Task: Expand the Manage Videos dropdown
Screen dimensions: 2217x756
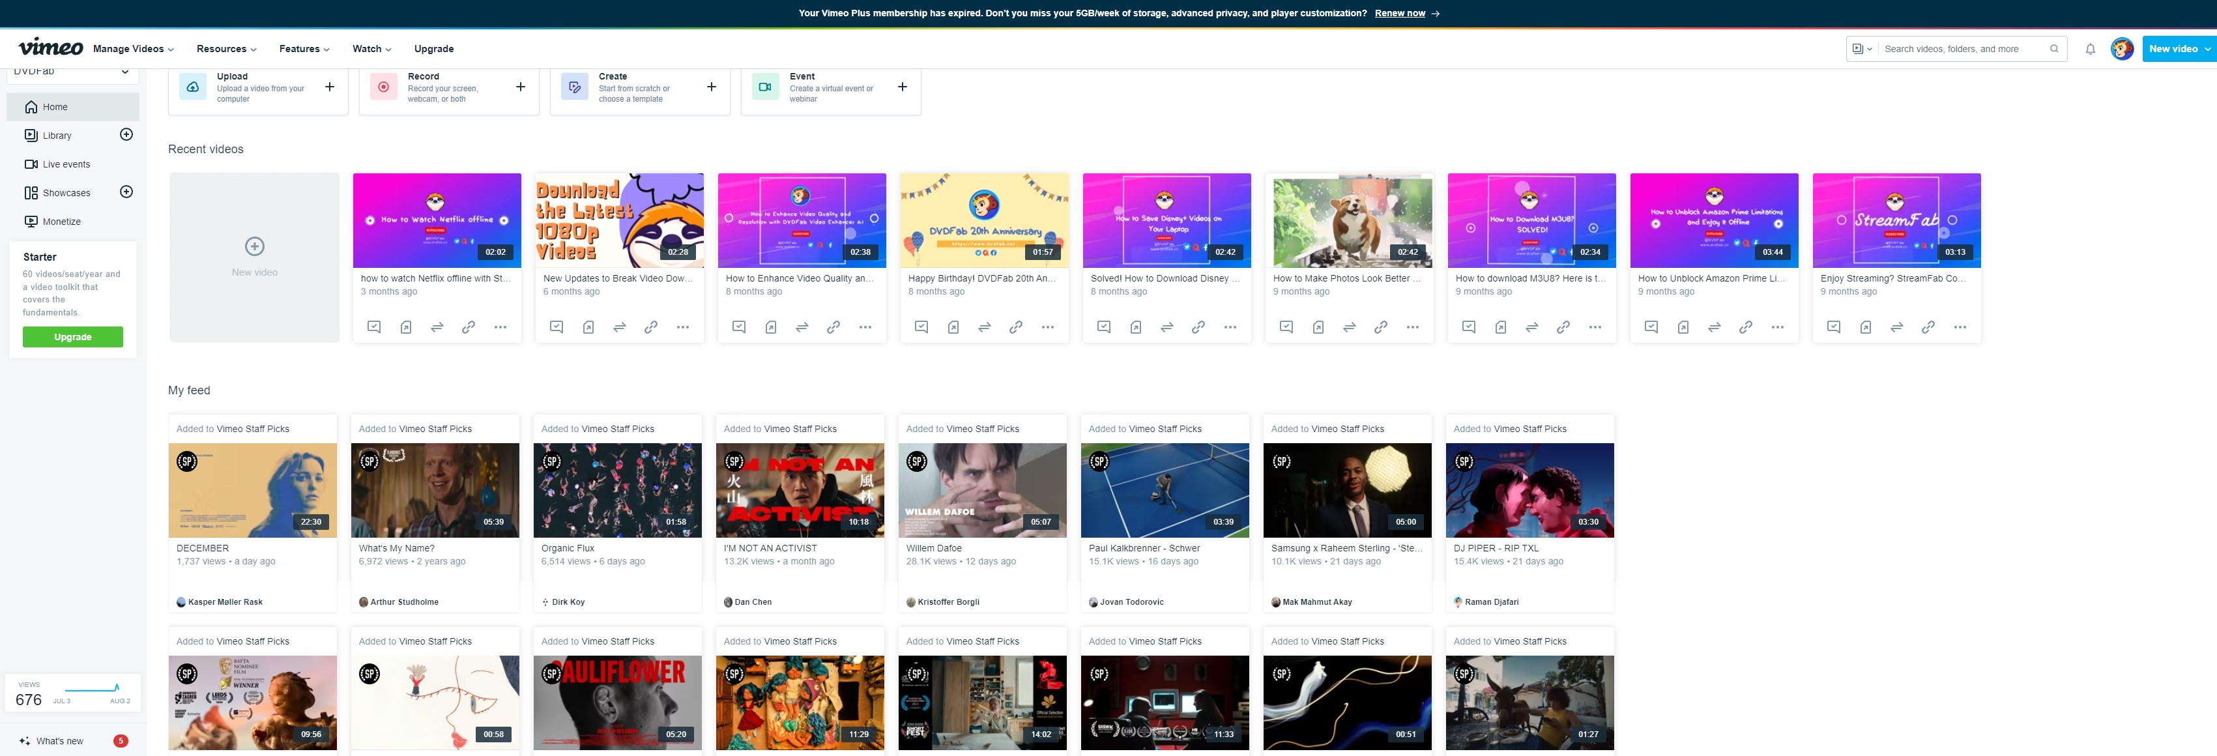Action: [x=133, y=48]
